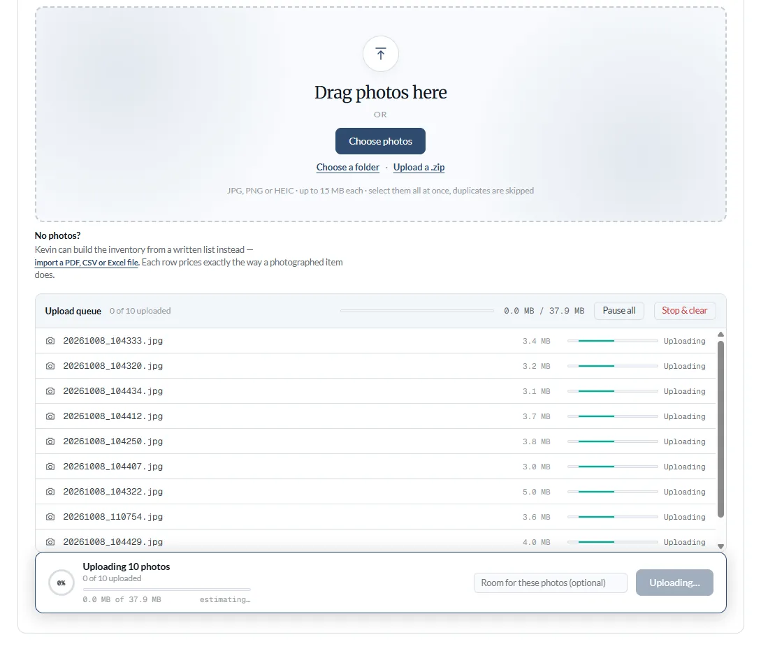Click progress bar of 20261008_104412.jpg
761x651 pixels.
[x=612, y=417]
